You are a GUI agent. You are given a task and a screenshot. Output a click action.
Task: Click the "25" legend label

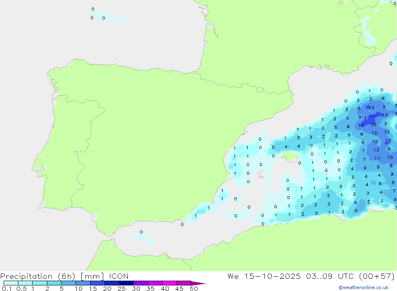point(121,289)
